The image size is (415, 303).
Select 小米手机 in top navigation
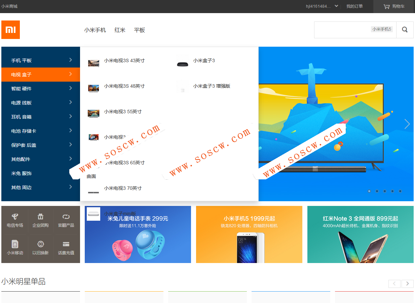point(95,30)
